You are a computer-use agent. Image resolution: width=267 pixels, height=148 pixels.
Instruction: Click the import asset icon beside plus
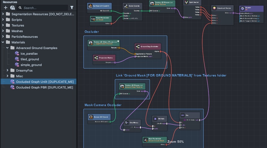point(12,8)
